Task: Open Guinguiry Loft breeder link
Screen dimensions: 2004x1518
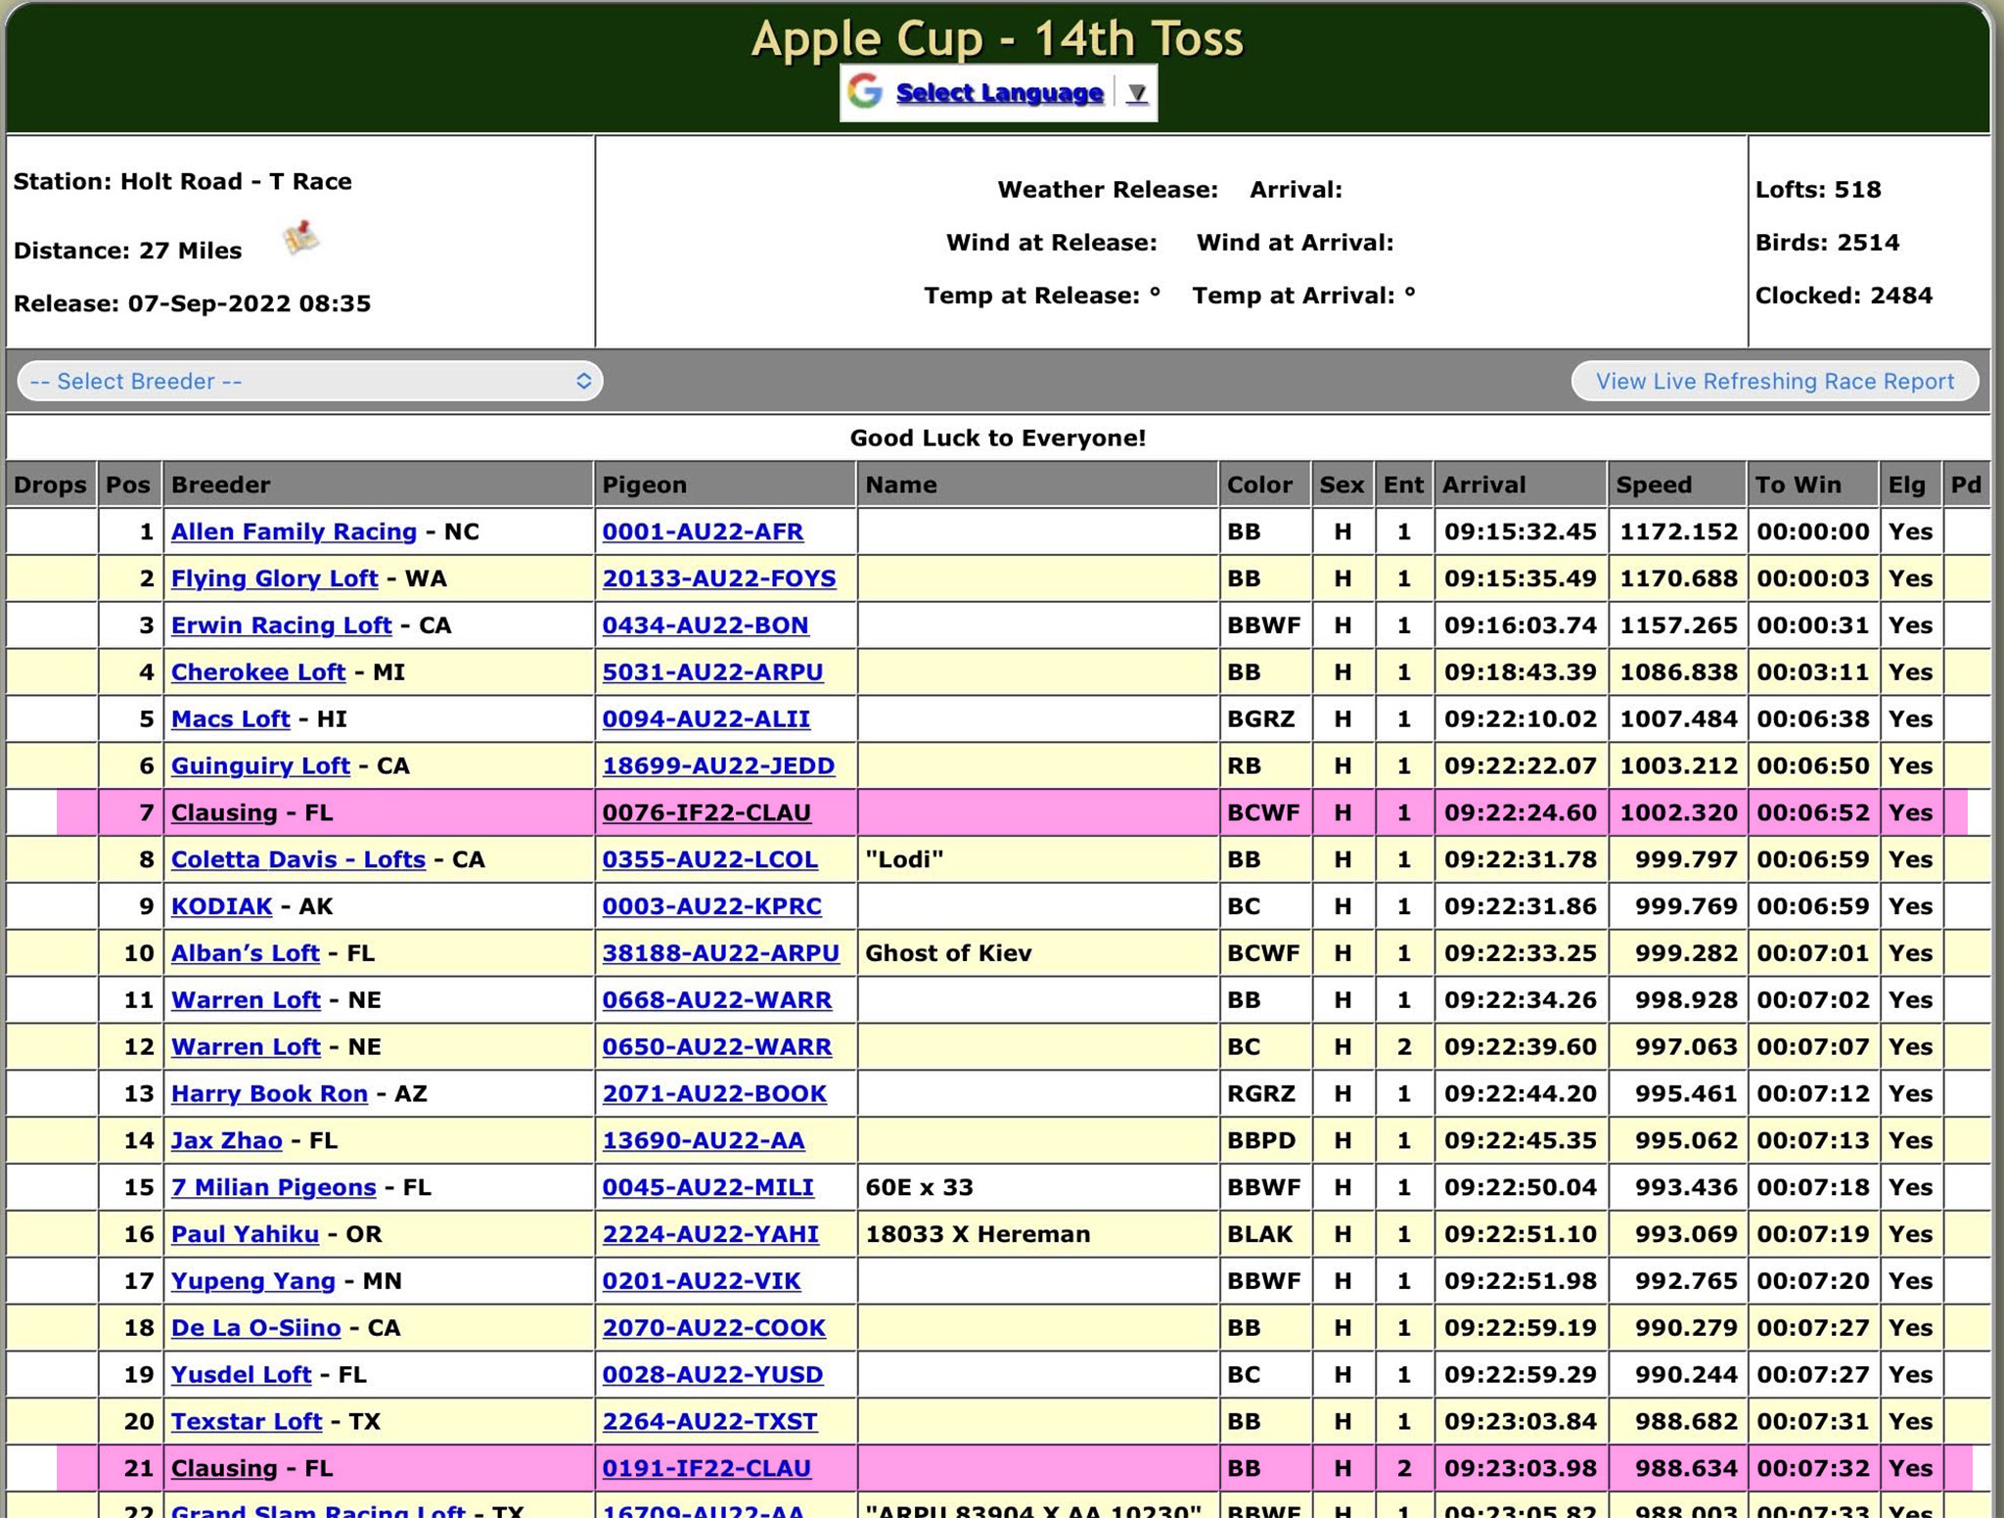Action: (x=260, y=766)
